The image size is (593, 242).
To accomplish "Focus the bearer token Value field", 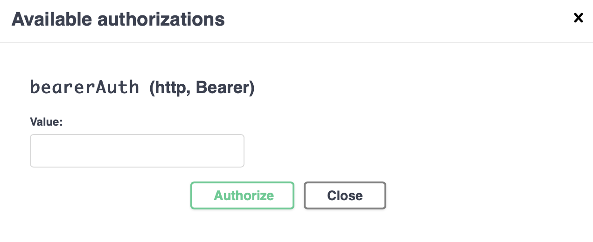I will (x=137, y=151).
